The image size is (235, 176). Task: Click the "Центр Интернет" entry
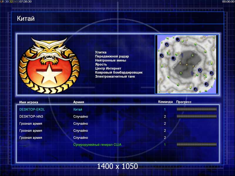(108, 68)
